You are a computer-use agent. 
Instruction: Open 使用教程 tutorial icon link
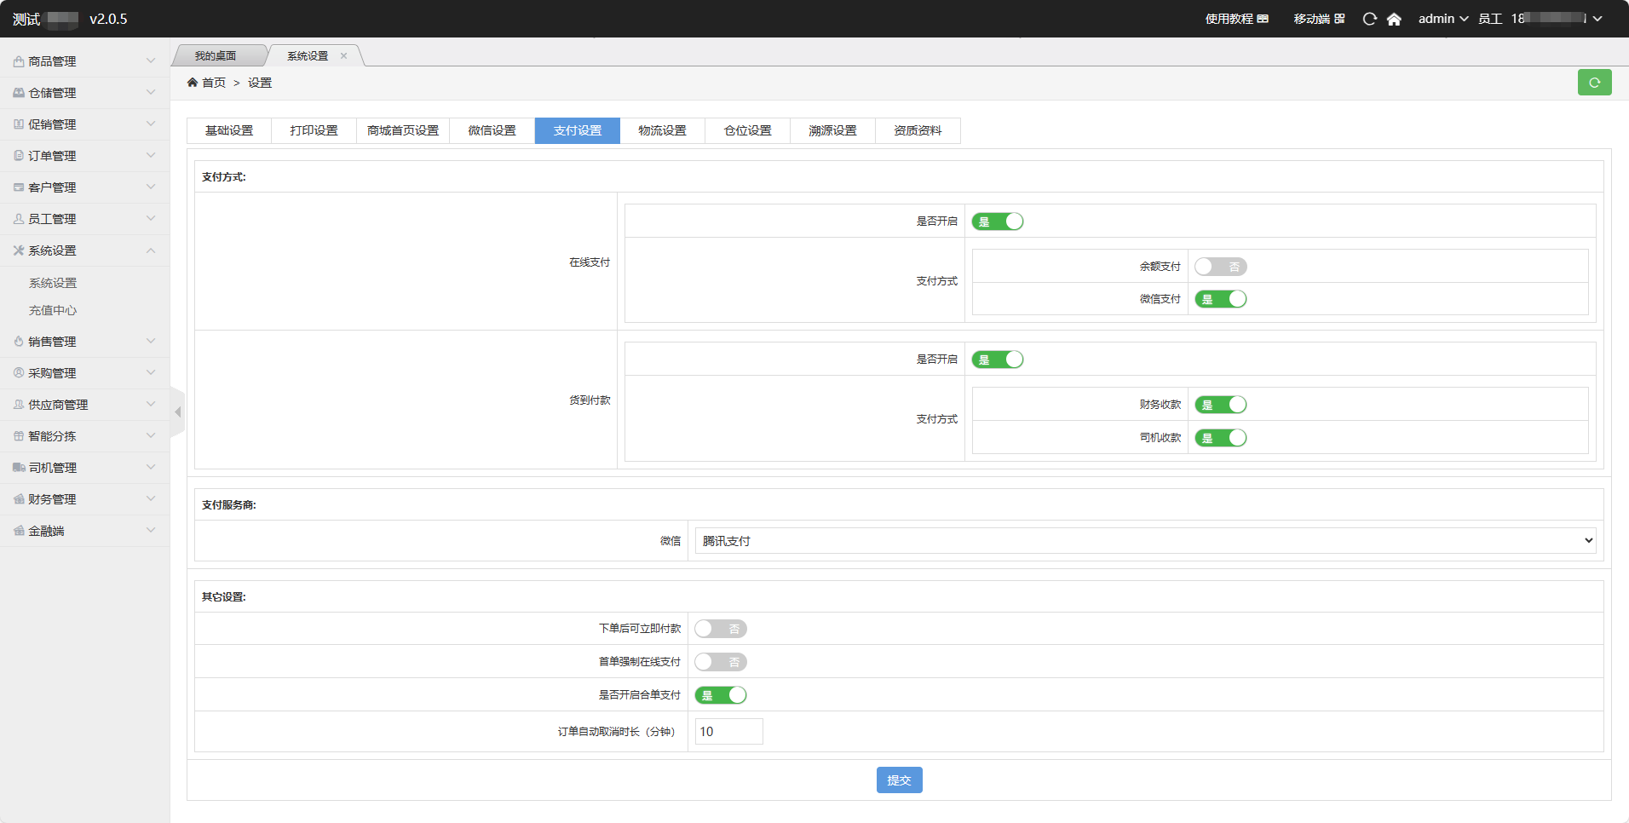coord(1263,19)
